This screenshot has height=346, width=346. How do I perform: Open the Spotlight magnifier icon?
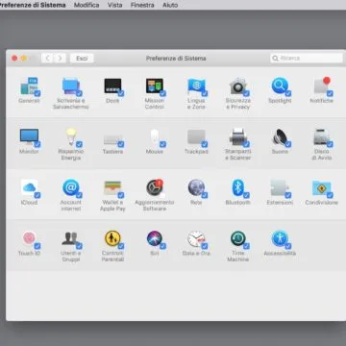(x=280, y=86)
